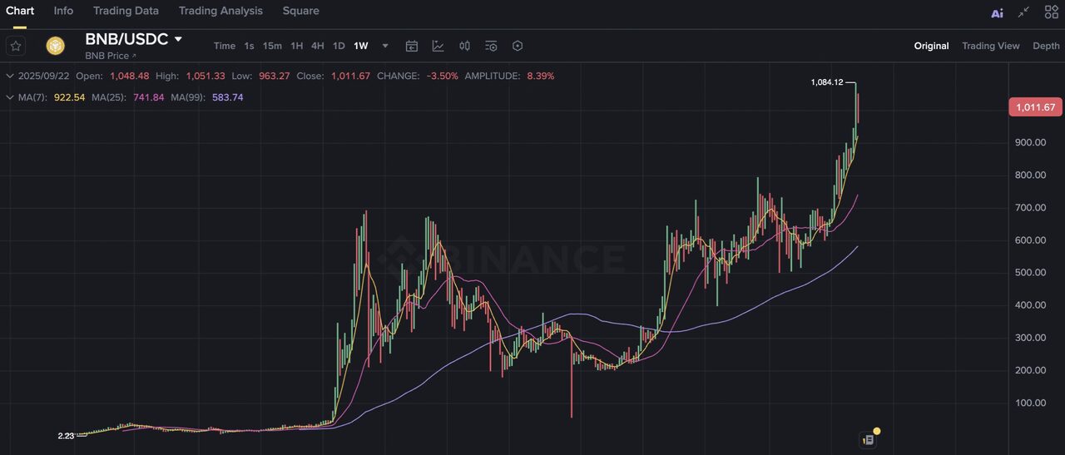Collapse the OHLC data row chevron
This screenshot has height=455, width=1065.
[10, 76]
